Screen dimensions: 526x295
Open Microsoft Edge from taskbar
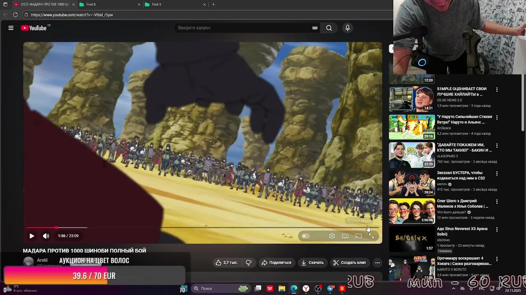pos(294,289)
